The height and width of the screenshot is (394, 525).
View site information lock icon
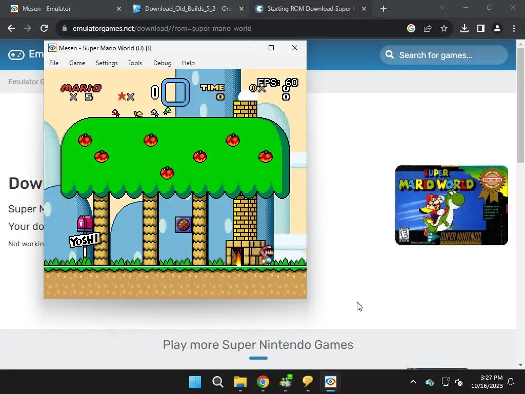point(65,29)
